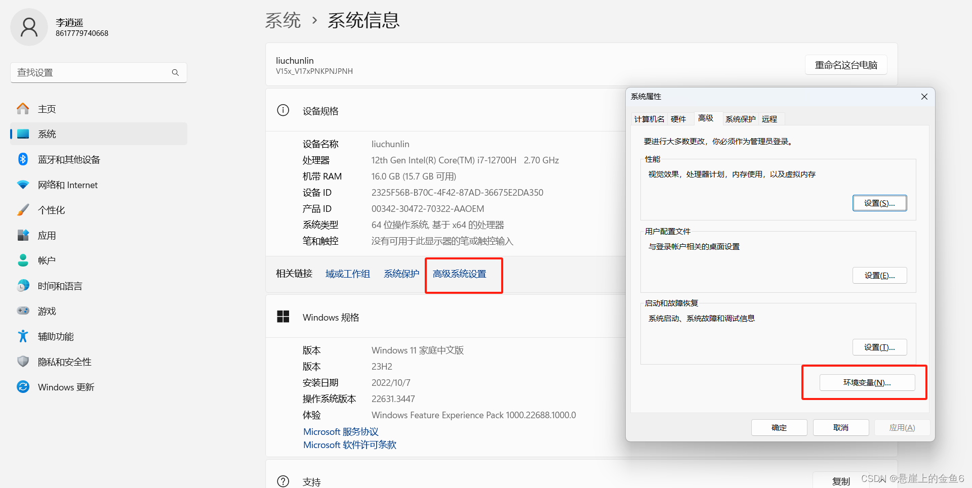Click the Home house icon
The width and height of the screenshot is (972, 488).
pos(23,109)
